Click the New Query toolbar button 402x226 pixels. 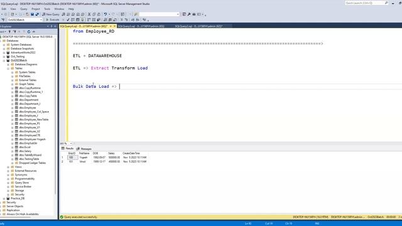pos(51,14)
